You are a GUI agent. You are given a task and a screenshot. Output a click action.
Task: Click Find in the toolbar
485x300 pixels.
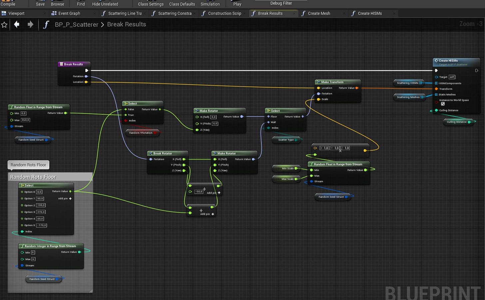tap(81, 4)
